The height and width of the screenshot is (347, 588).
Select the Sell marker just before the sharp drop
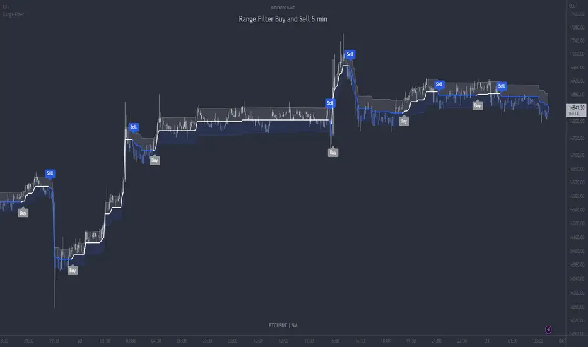pos(49,173)
